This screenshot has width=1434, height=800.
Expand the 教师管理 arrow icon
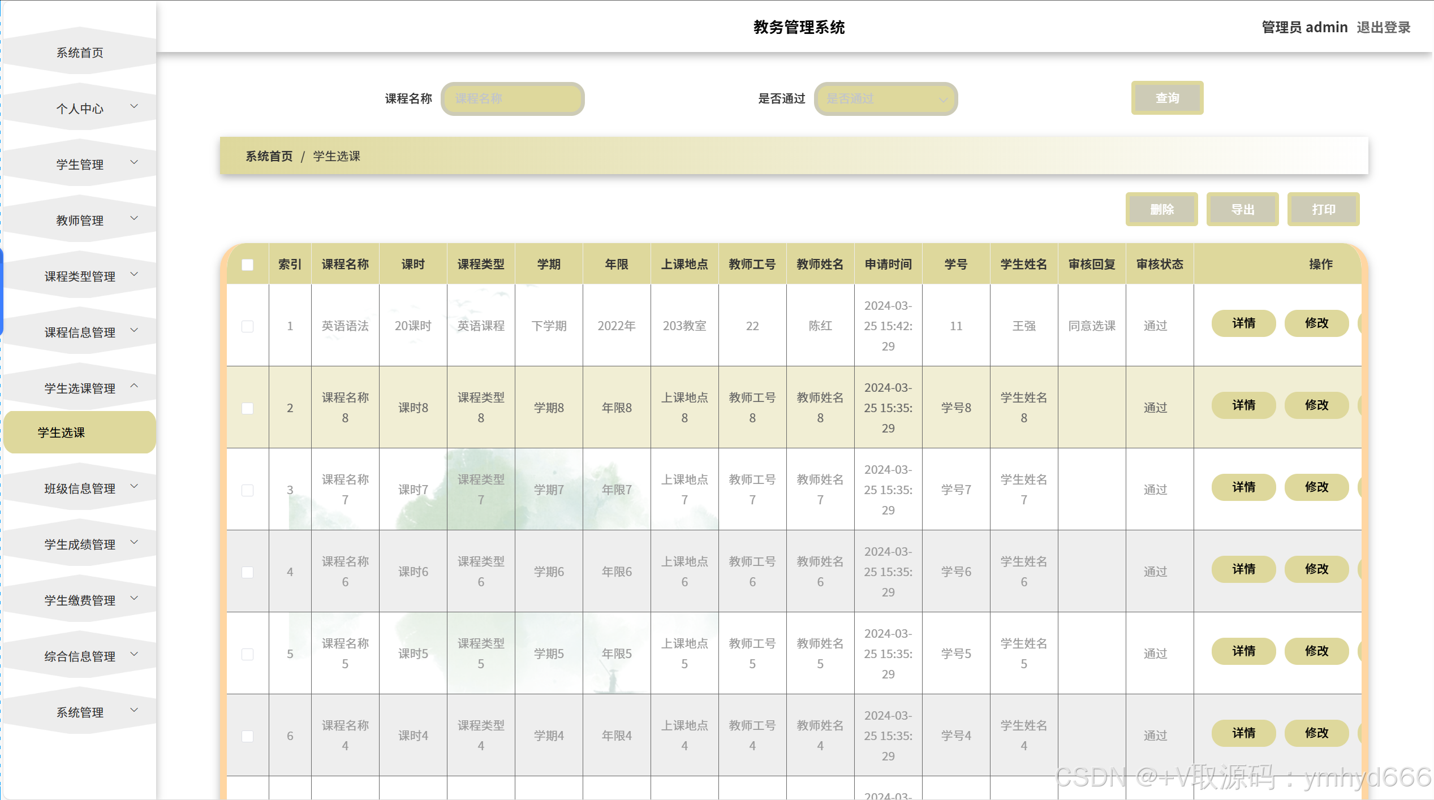pos(134,218)
